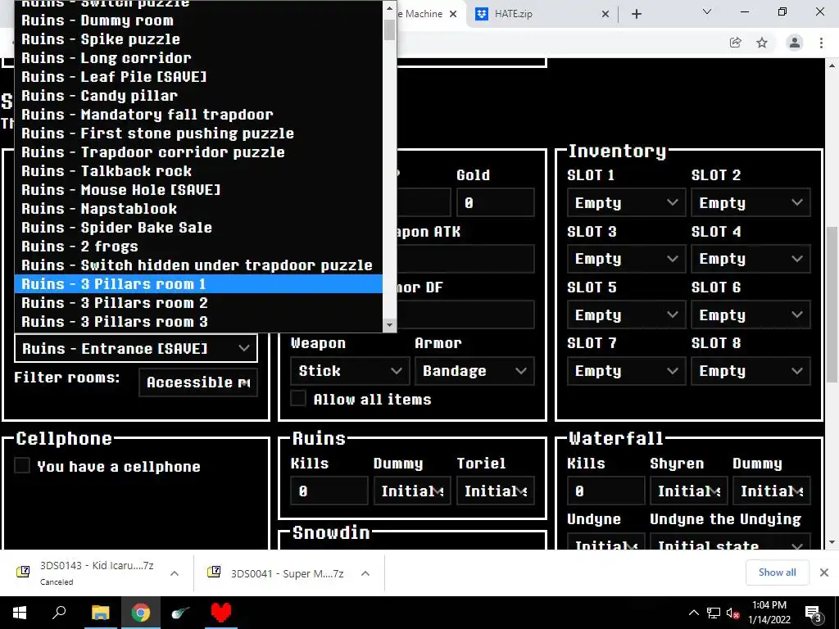Open Waterfall Dummy state dropdown
839x629 pixels.
(x=772, y=491)
